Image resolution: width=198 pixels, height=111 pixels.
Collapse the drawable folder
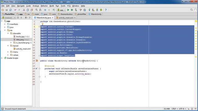click(8, 33)
